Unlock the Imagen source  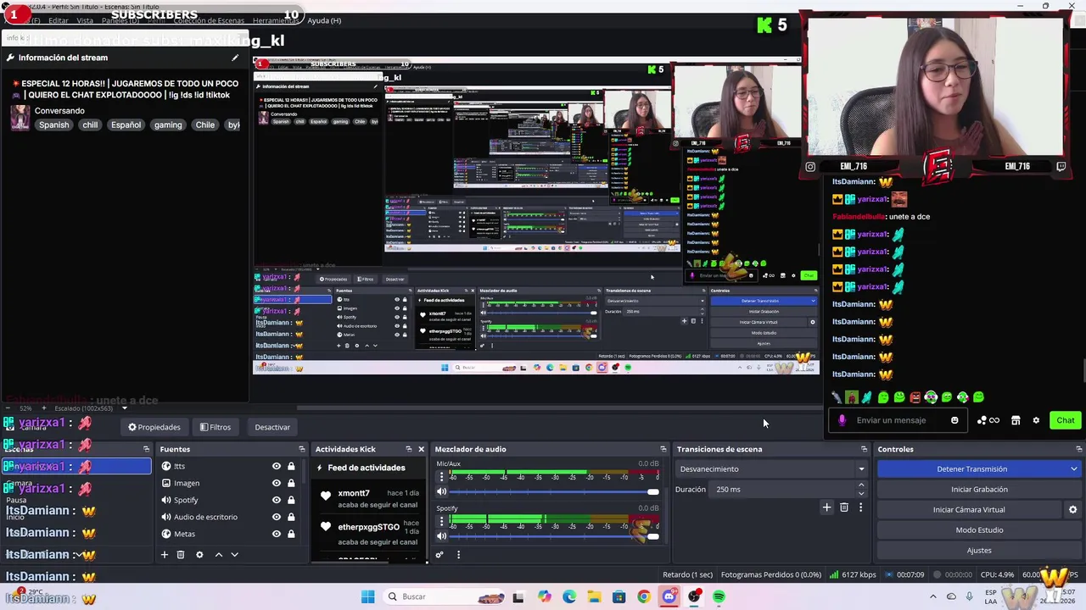291,483
